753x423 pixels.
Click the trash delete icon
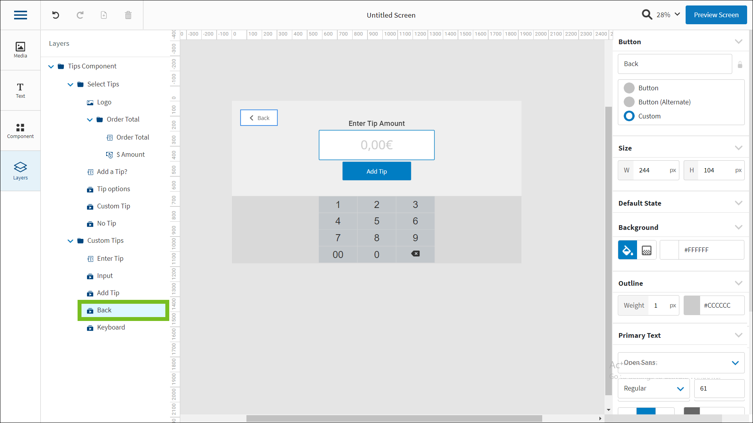[x=128, y=15]
